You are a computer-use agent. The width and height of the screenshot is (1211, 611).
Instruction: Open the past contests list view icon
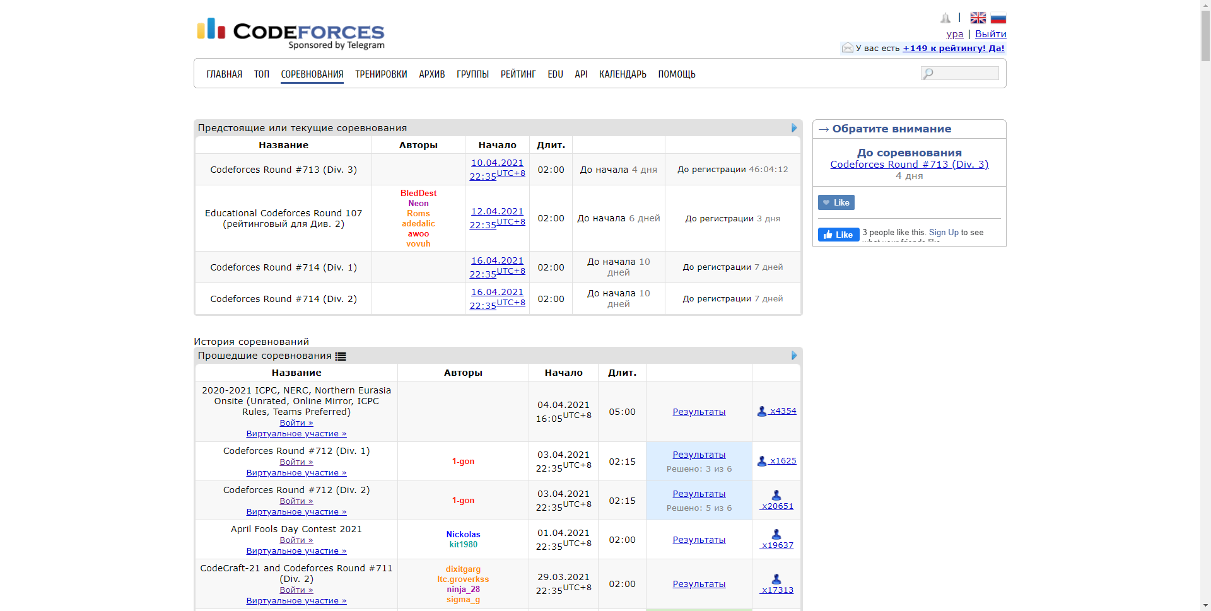[x=341, y=356]
